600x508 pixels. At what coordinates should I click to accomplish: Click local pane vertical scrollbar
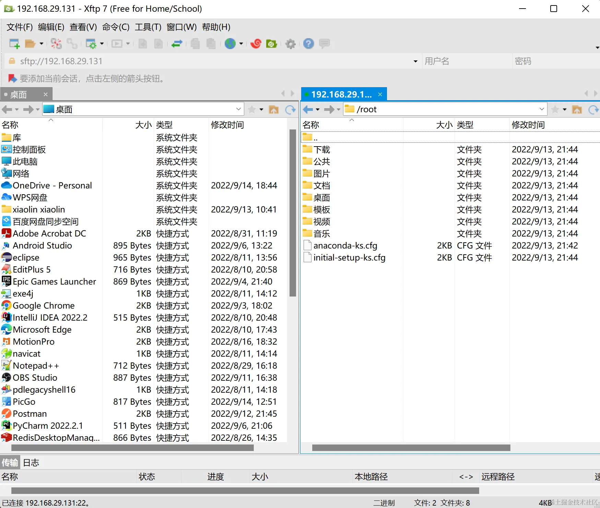tap(293, 213)
